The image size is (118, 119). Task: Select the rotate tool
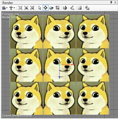click(x=51, y=8)
